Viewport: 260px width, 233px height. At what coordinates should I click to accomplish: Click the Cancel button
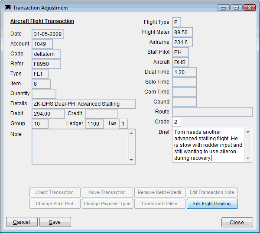22,222
